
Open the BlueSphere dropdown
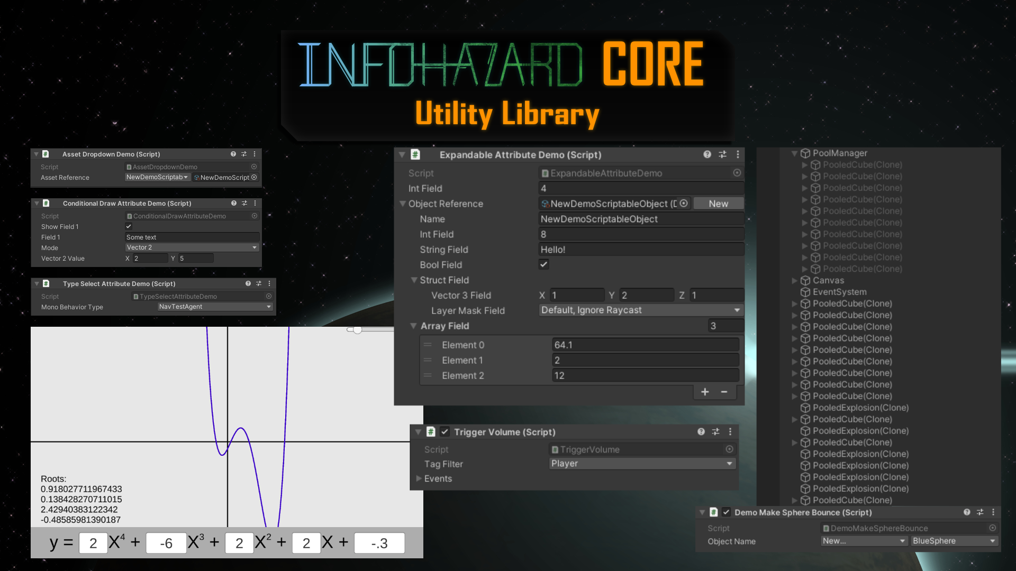pyautogui.click(x=955, y=541)
